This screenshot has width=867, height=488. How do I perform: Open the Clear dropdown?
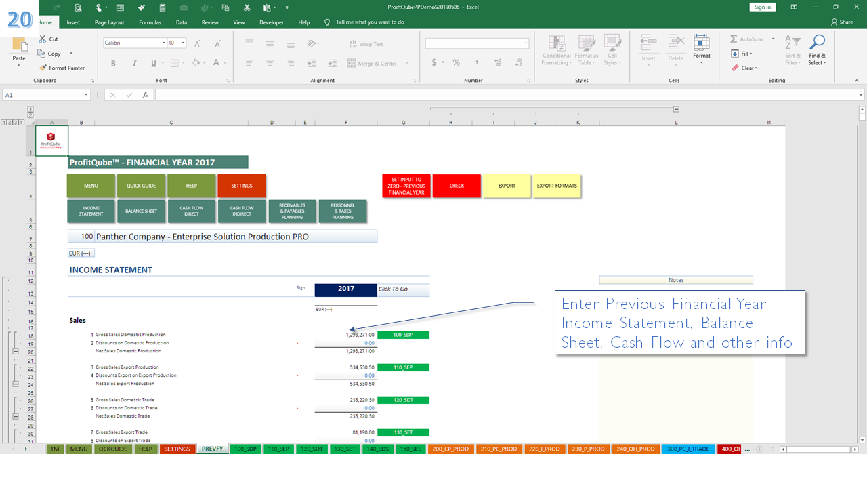coord(744,68)
